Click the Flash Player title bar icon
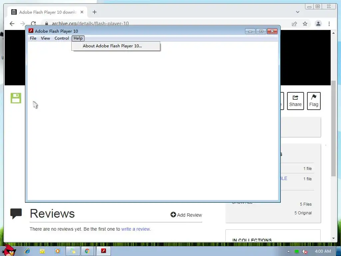Image resolution: width=341 pixels, height=256 pixels. pos(31,31)
